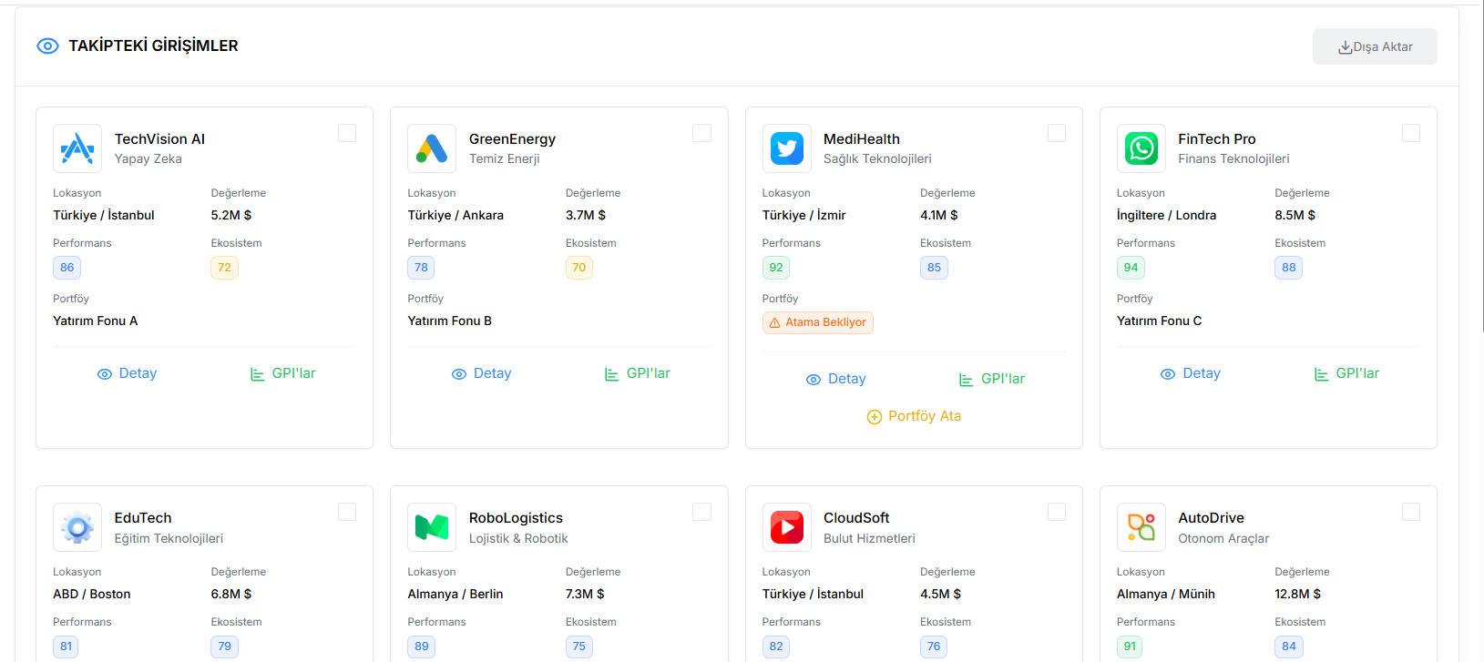Open Detay for TechVision AI
1484x662 pixels.
[x=128, y=373]
